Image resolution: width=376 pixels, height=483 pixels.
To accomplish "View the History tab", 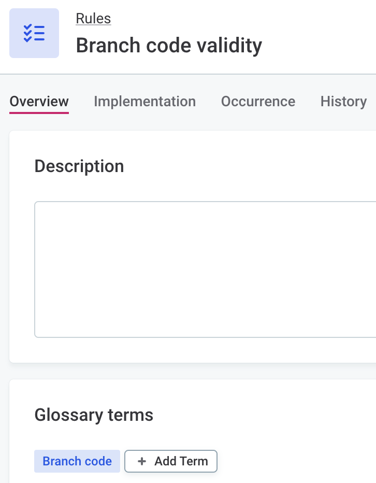I will 343,102.
